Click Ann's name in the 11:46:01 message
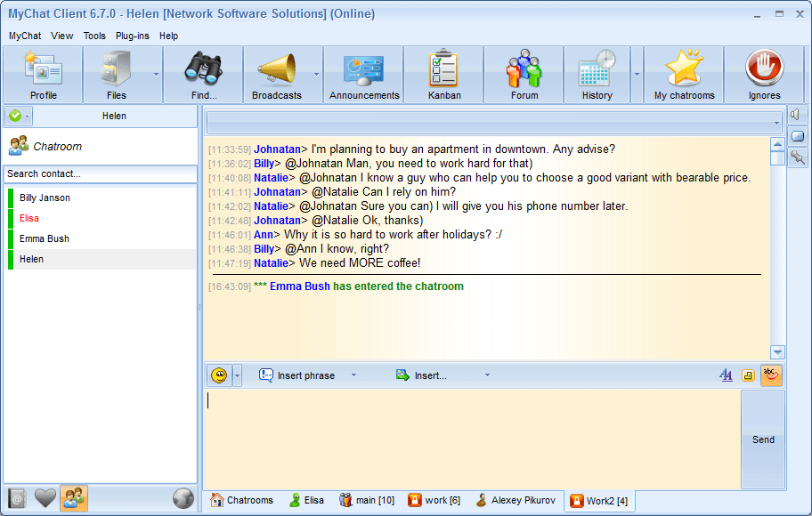The image size is (812, 516). [263, 235]
